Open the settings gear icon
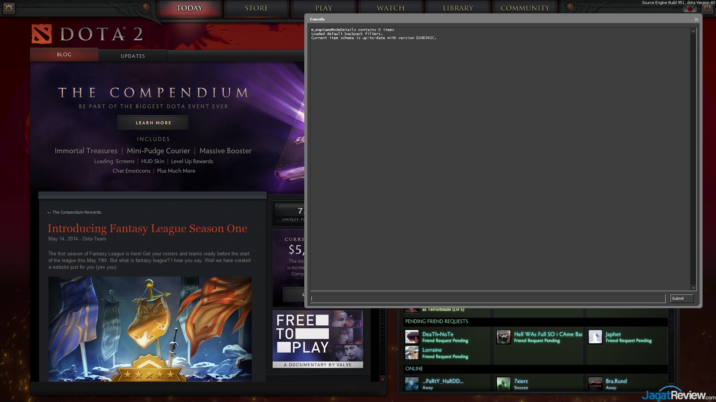This screenshot has width=716, height=402. pos(9,8)
